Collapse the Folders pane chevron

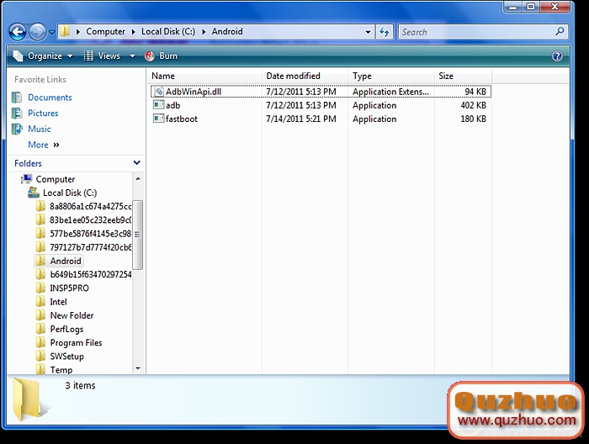(136, 163)
